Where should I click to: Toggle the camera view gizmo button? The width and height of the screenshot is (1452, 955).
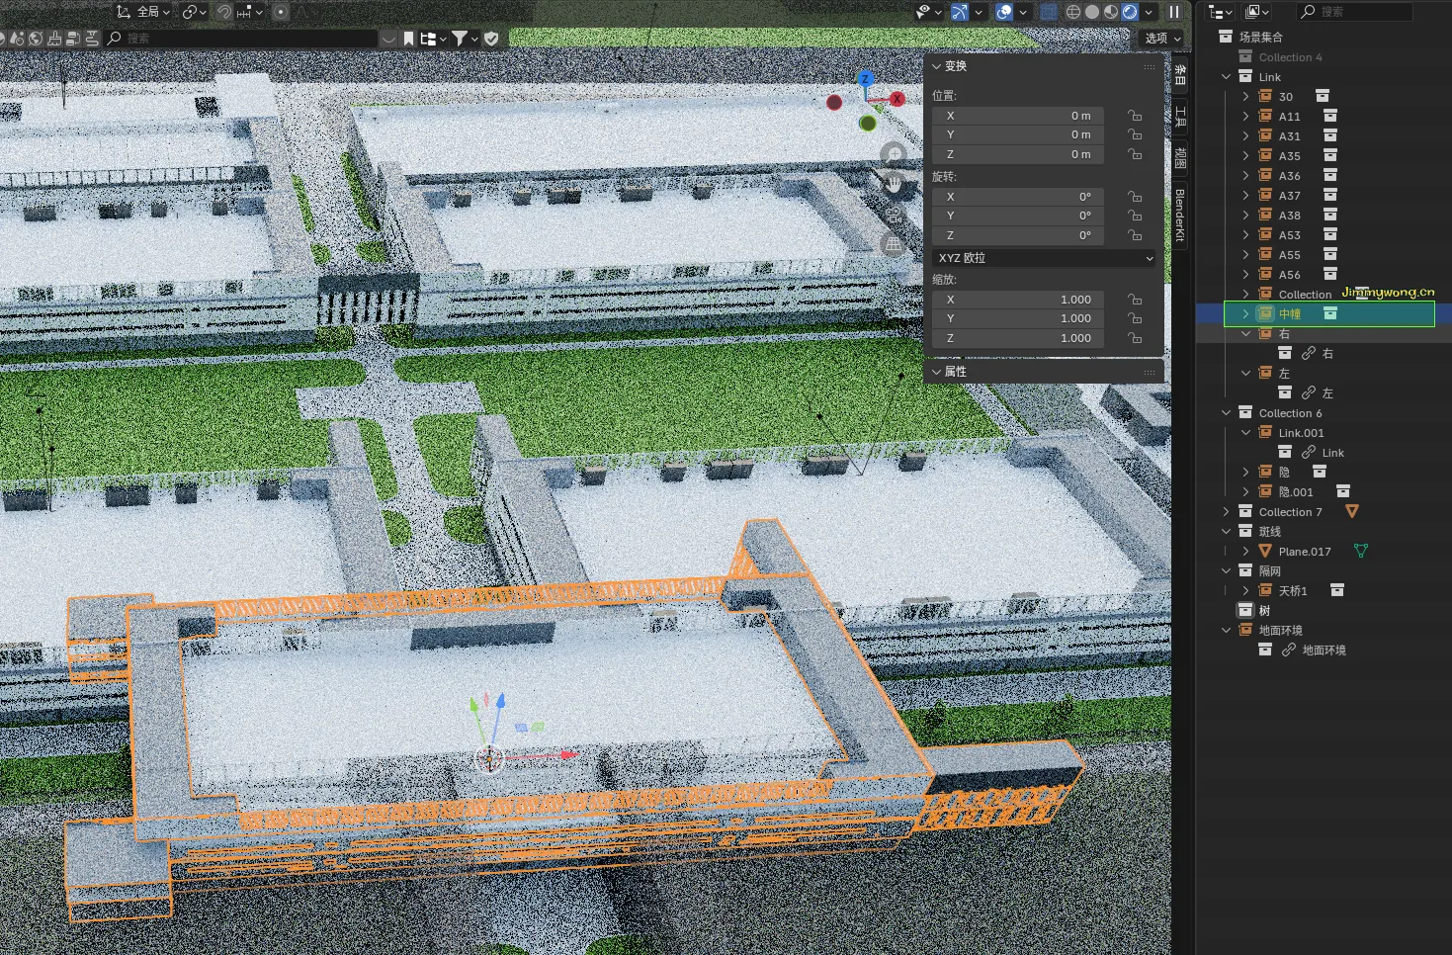tap(894, 214)
